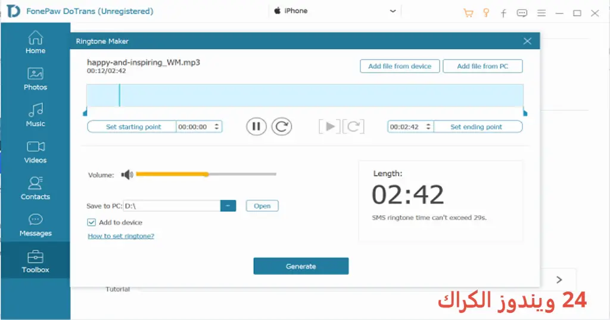Click the start marker handle on waveform
Viewport: 610px width, 320px height.
click(x=85, y=113)
